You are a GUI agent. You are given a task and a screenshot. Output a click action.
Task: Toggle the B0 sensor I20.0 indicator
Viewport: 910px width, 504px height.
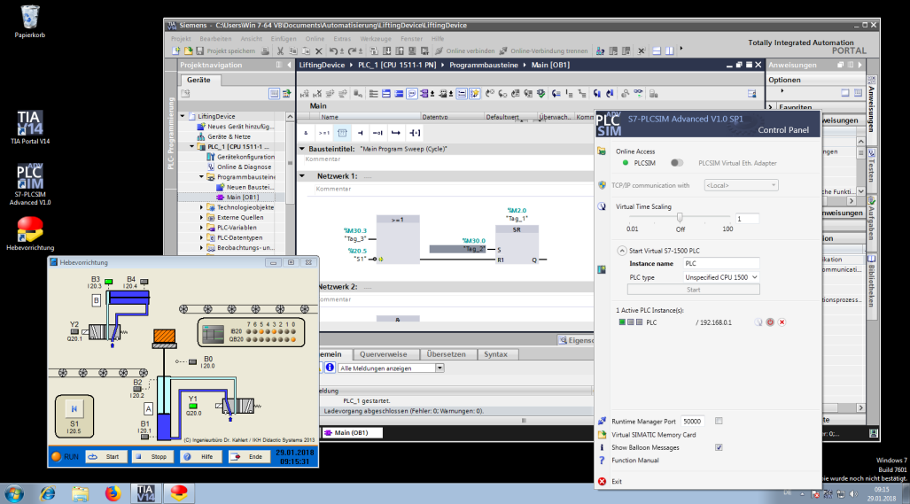tap(192, 361)
